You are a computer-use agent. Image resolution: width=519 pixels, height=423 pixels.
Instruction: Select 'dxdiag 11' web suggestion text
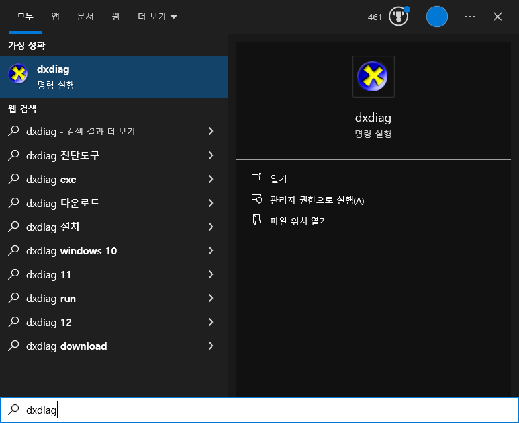tap(49, 275)
